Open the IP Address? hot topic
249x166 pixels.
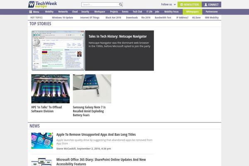click(x=182, y=17)
